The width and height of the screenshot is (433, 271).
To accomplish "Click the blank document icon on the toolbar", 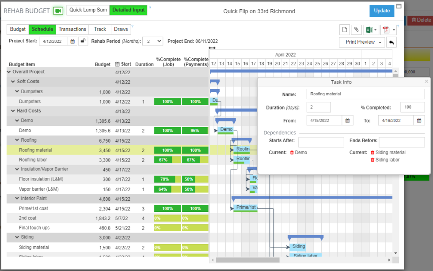I will click(345, 29).
